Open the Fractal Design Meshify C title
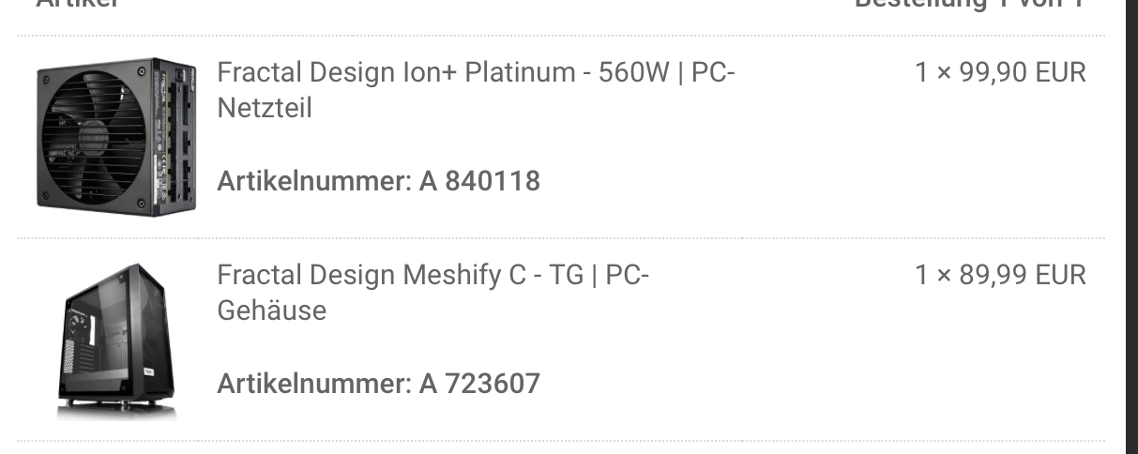The width and height of the screenshot is (1138, 454). pyautogui.click(x=433, y=293)
